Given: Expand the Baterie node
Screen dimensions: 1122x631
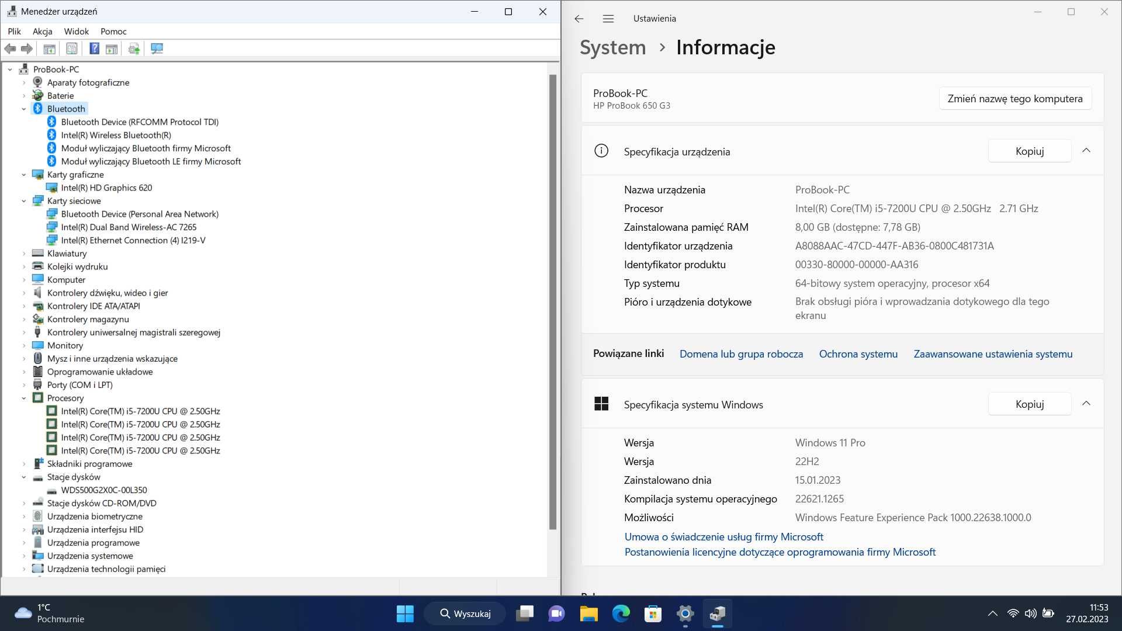Looking at the screenshot, I should (24, 96).
